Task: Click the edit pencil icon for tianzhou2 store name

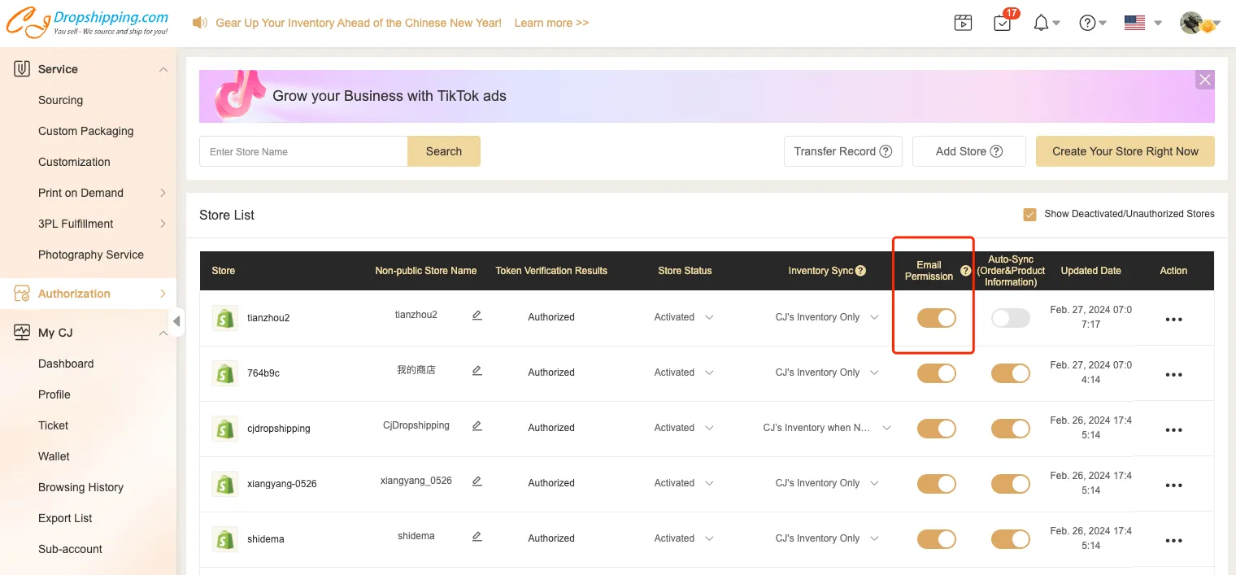Action: pos(477,316)
